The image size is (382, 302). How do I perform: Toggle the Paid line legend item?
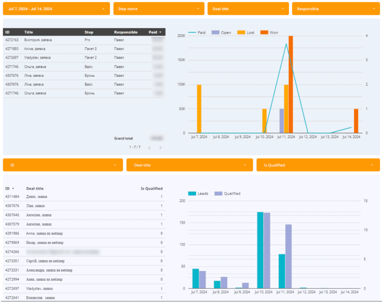tap(197, 33)
